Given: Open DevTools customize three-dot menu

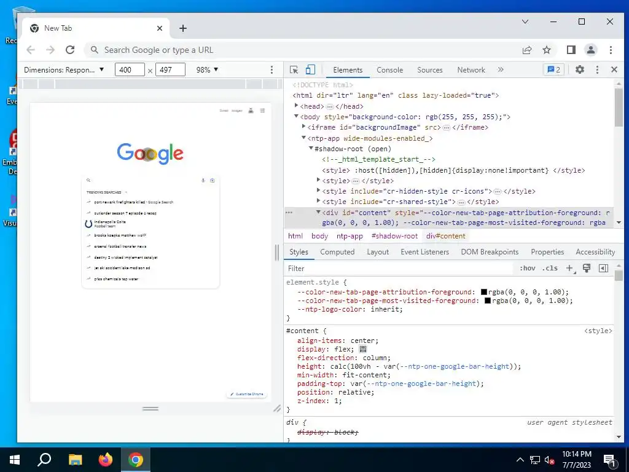Looking at the screenshot, I should (x=597, y=70).
